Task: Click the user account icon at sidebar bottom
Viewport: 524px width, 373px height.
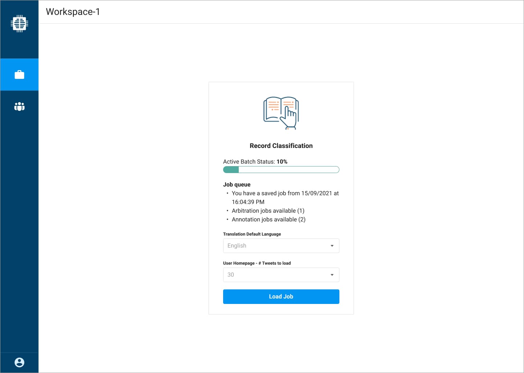Action: tap(19, 362)
